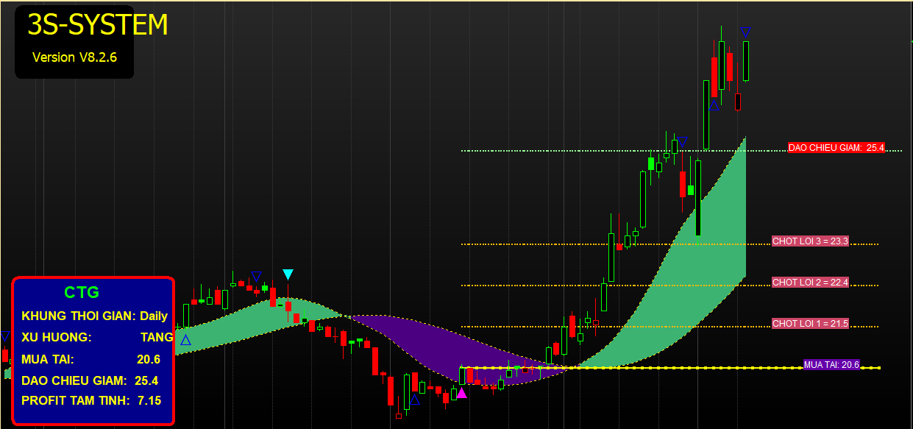Click the last green candlestick on the chart
This screenshot has width=913, height=429.
tap(746, 61)
